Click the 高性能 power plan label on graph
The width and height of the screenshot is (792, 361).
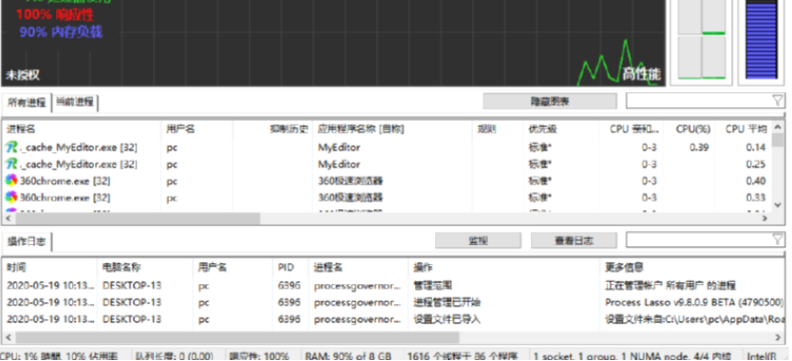point(641,74)
